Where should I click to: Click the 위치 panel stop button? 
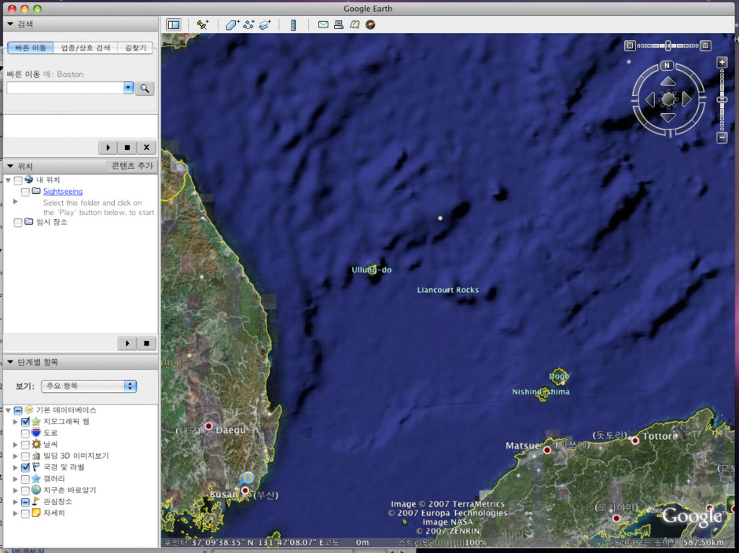tap(146, 343)
